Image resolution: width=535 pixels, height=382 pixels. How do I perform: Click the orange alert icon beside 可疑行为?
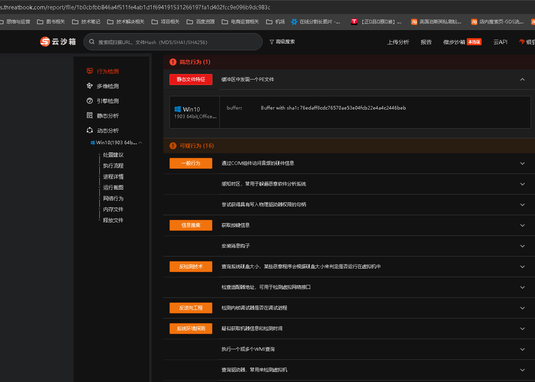[173, 146]
